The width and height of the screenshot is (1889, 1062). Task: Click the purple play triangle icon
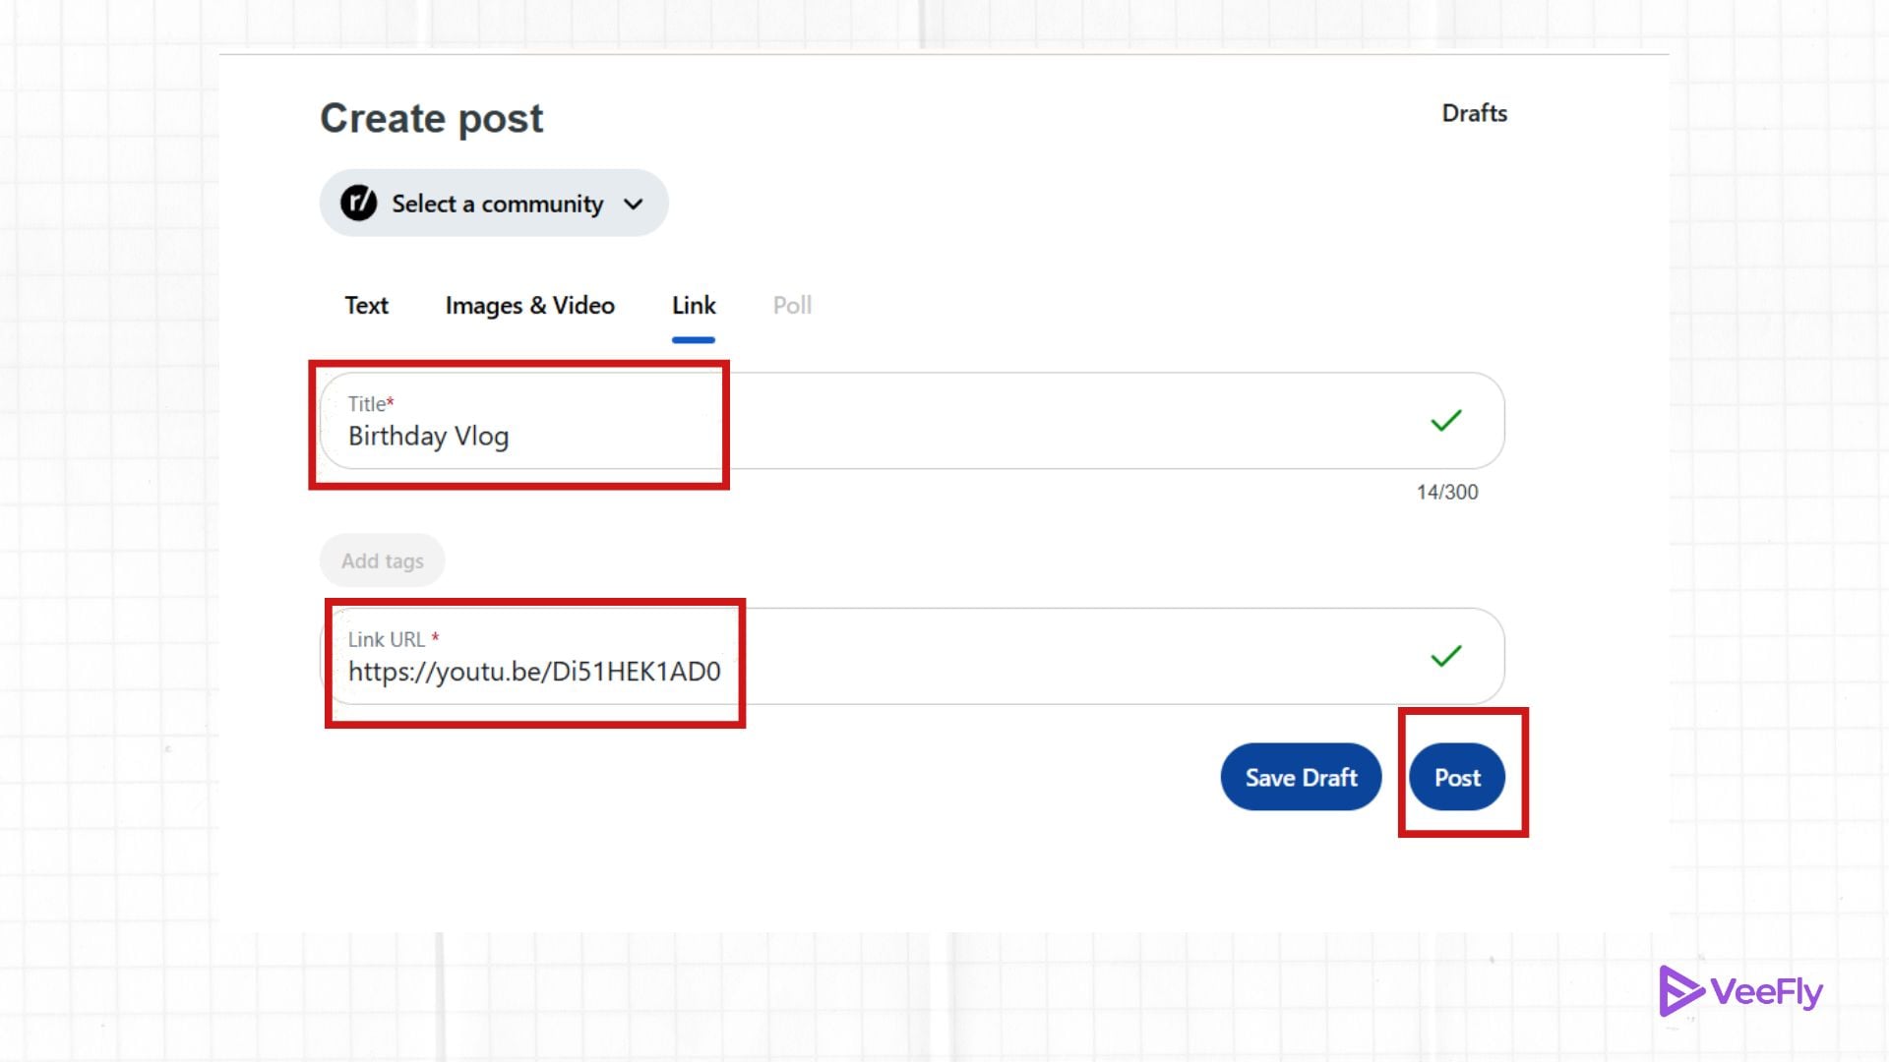click(1679, 991)
